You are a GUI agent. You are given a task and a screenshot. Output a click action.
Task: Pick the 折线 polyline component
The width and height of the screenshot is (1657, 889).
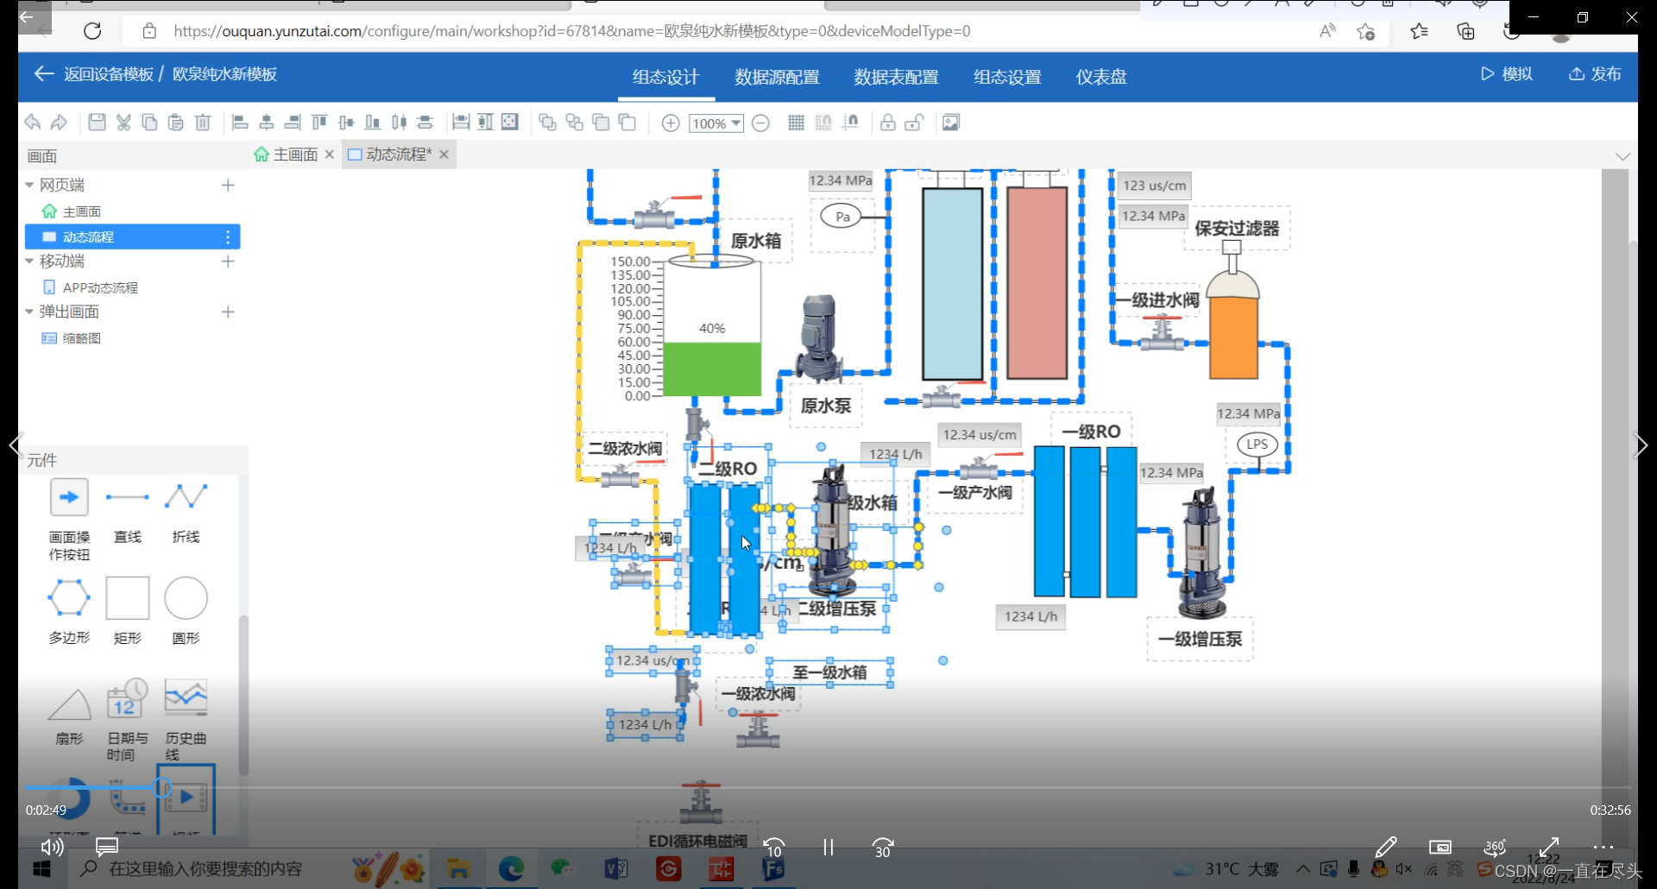pos(186,511)
